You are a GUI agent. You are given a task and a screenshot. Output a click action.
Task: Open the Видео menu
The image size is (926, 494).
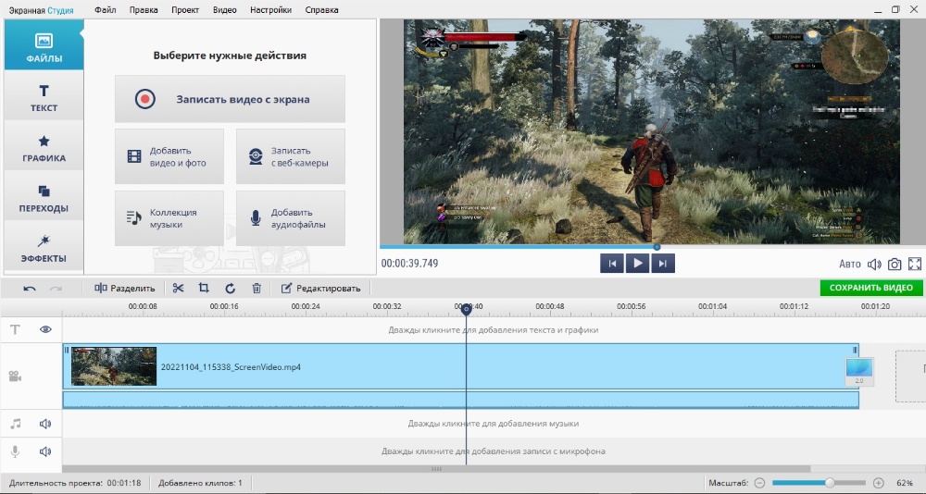(x=224, y=10)
